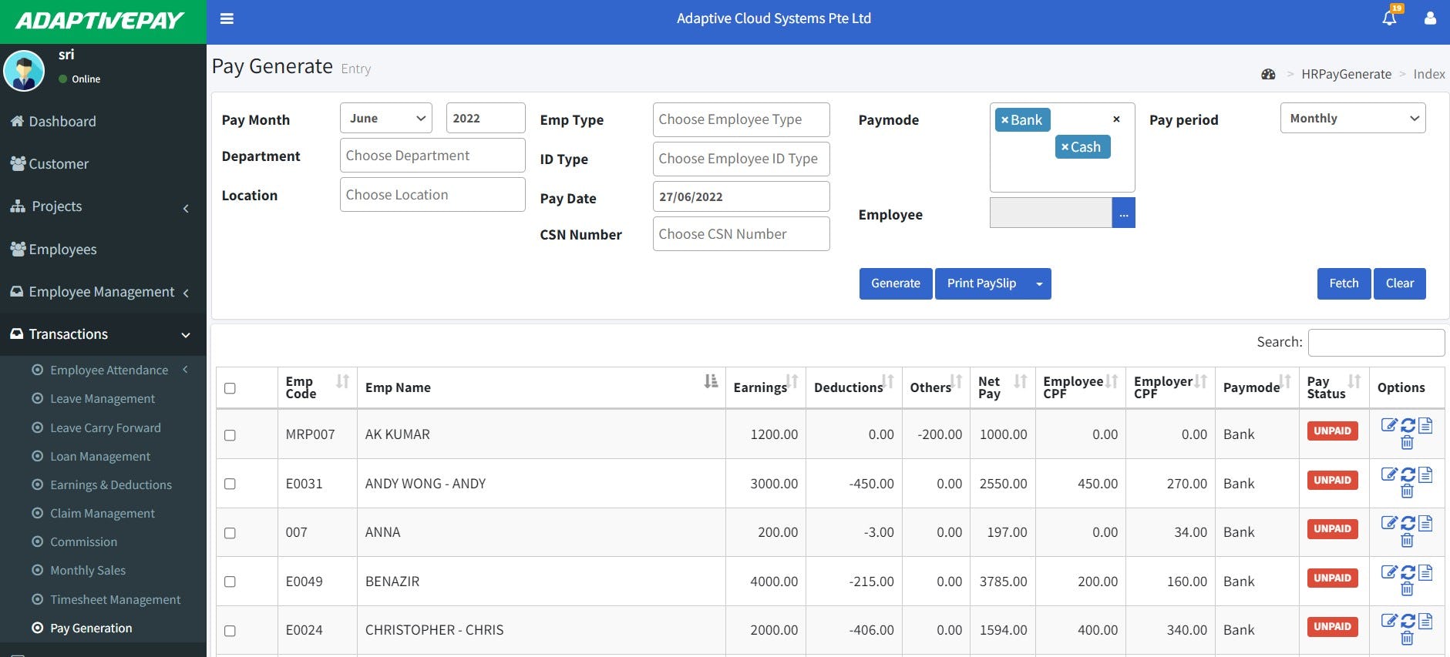Tick the checkbox for E0024 CHRISTOPHER

230,631
